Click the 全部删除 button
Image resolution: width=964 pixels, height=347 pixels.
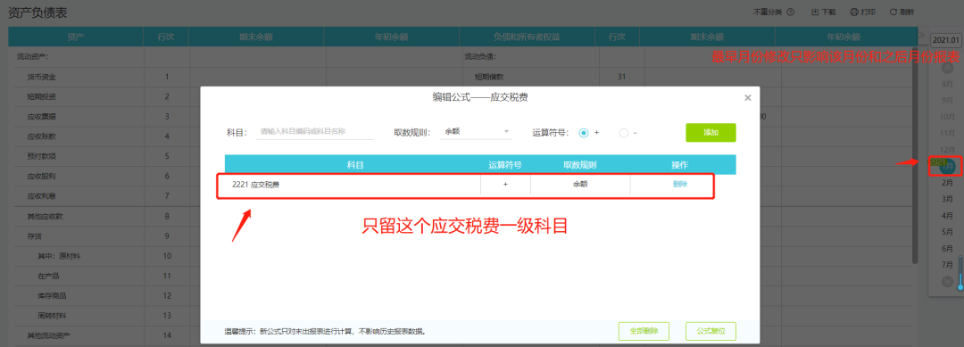[x=644, y=330]
